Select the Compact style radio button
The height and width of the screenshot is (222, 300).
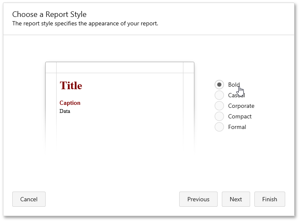(x=219, y=116)
